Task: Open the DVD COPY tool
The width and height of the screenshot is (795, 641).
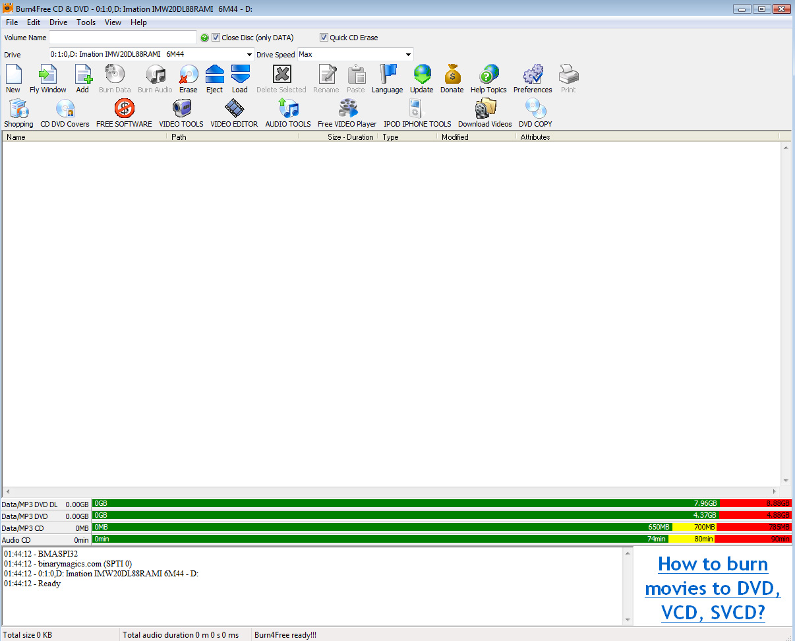Action: pos(535,113)
